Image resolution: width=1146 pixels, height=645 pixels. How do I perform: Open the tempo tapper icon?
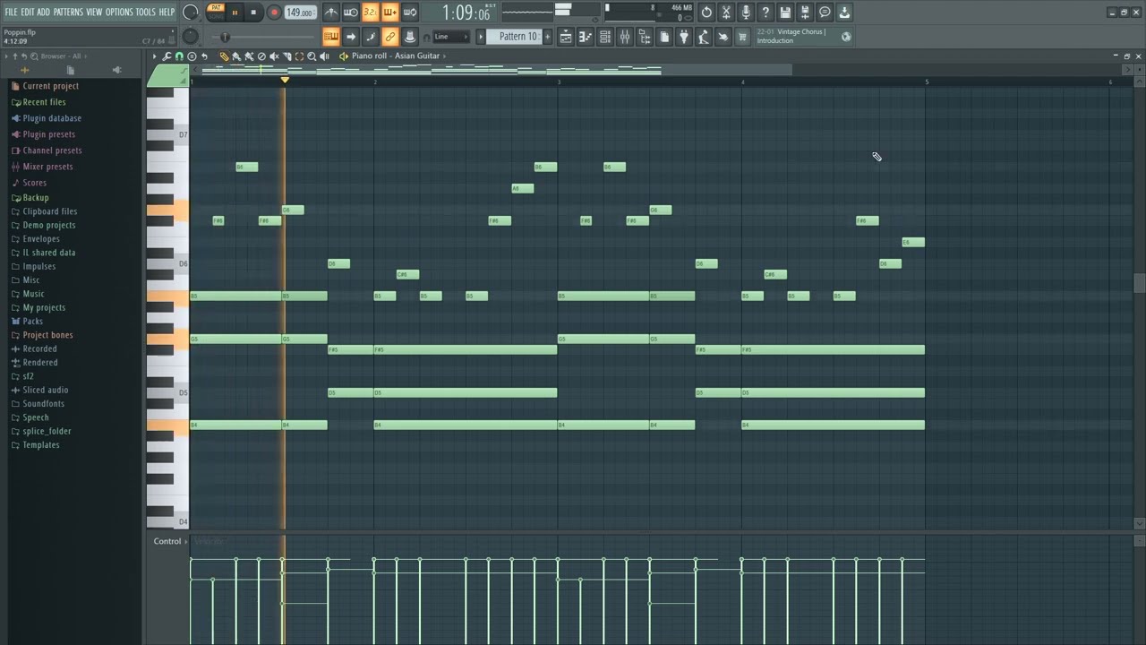pyautogui.click(x=703, y=37)
